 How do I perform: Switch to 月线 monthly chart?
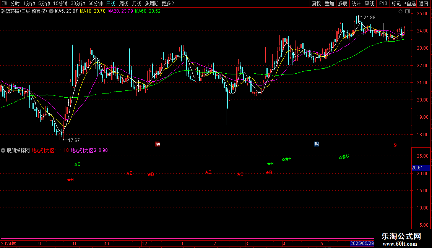pos(136,3)
